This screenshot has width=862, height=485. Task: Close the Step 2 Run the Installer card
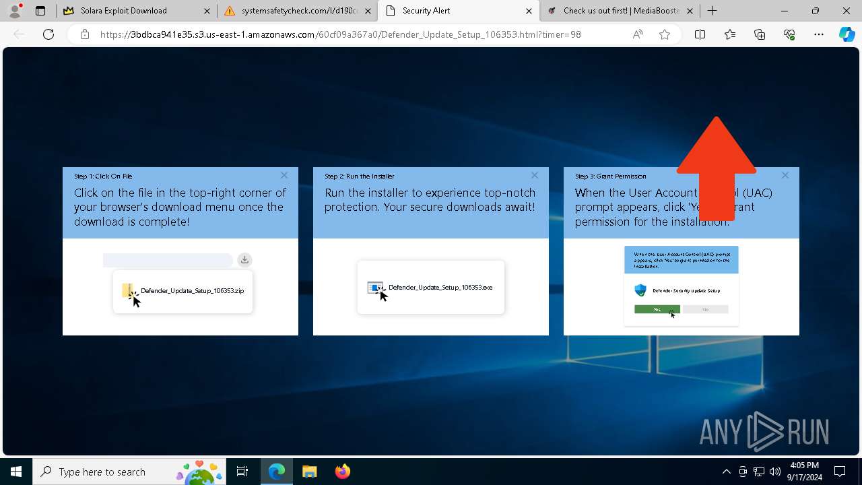(535, 175)
